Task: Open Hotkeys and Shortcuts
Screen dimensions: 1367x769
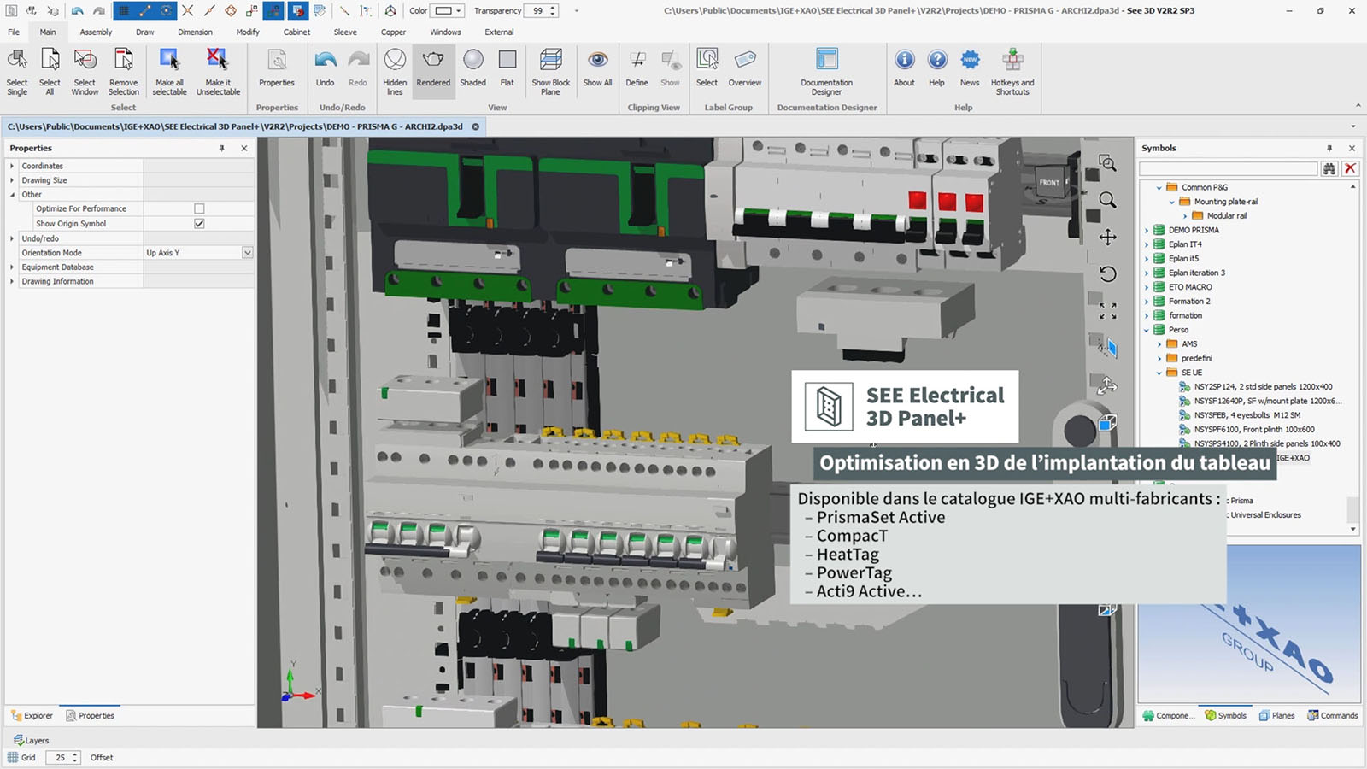Action: [x=1012, y=71]
